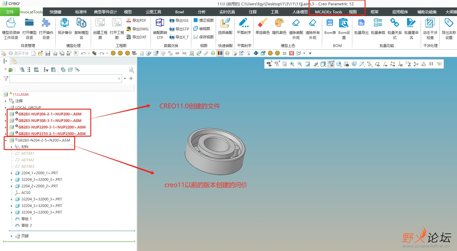Open the search filter dropdown arrow
Image resolution: width=457 pixels, height=251 pixels.
pyautogui.click(x=125, y=79)
